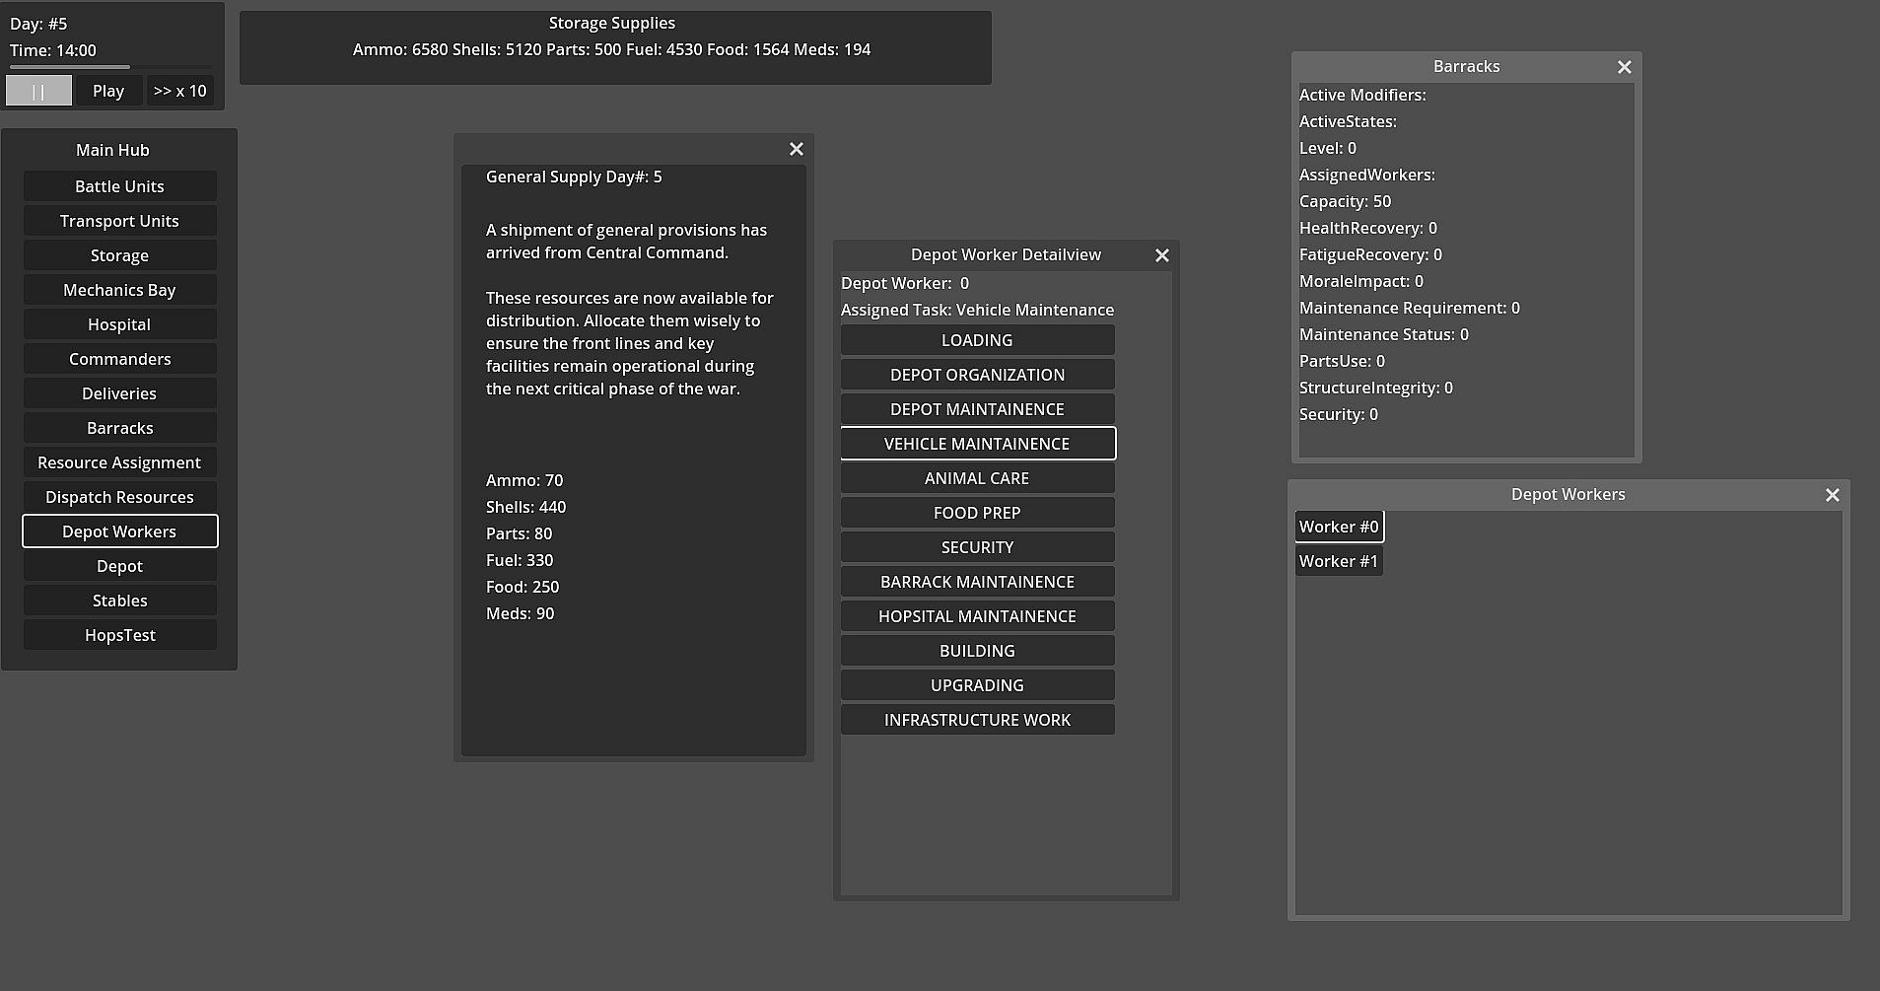Click the Play button

[x=108, y=91]
